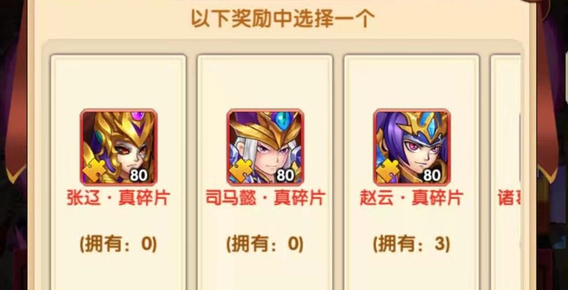This screenshot has height=290, width=568.
Task: Choose the 赵云 reward card
Action: click(x=412, y=172)
